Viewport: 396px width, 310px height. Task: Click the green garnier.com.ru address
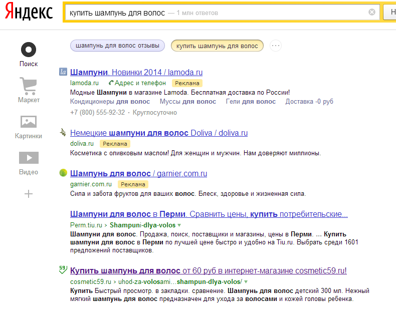91,184
